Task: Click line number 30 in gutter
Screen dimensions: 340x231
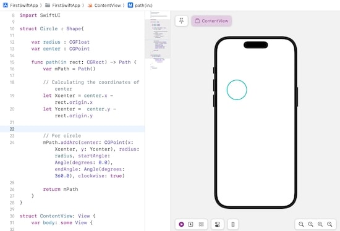Action: [12, 216]
